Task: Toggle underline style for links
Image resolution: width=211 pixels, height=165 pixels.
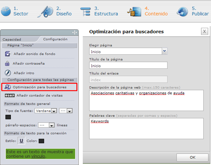Action: pyautogui.click(x=21, y=141)
